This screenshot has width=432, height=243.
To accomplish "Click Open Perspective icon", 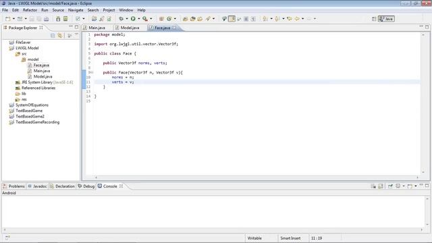I will [x=374, y=19].
